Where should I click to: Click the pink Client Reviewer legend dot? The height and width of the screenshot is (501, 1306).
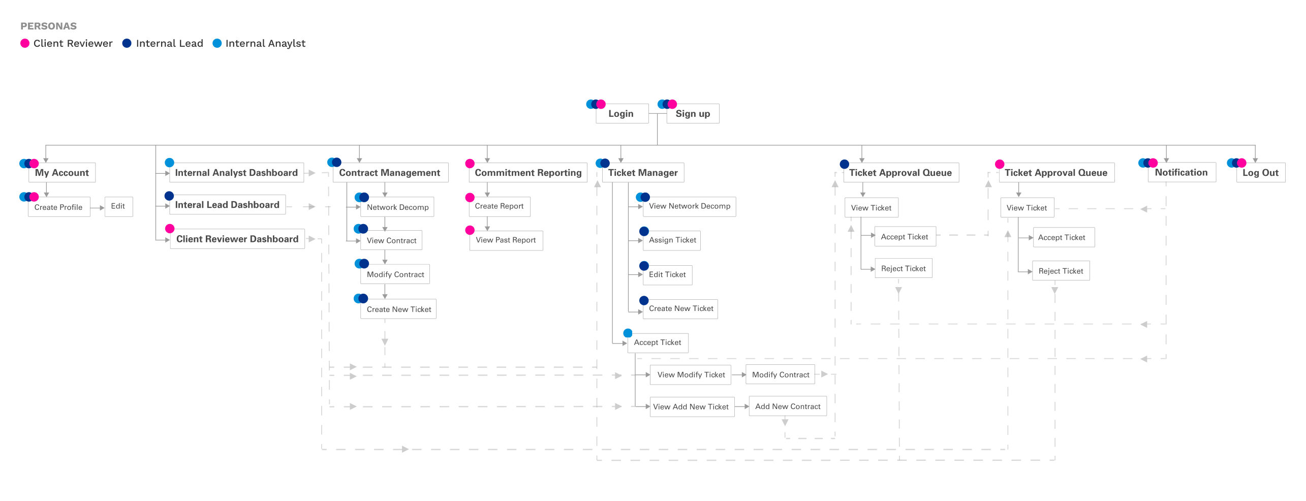click(25, 43)
